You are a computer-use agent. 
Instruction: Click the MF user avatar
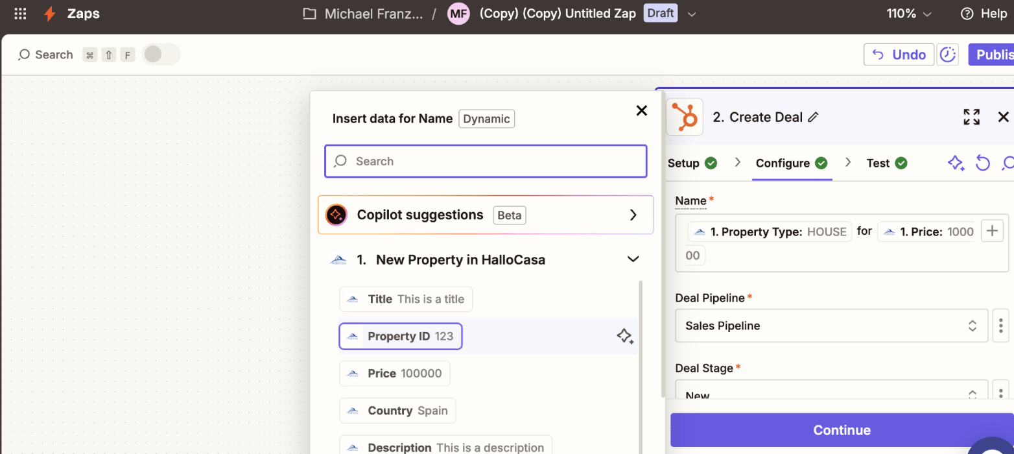[458, 14]
